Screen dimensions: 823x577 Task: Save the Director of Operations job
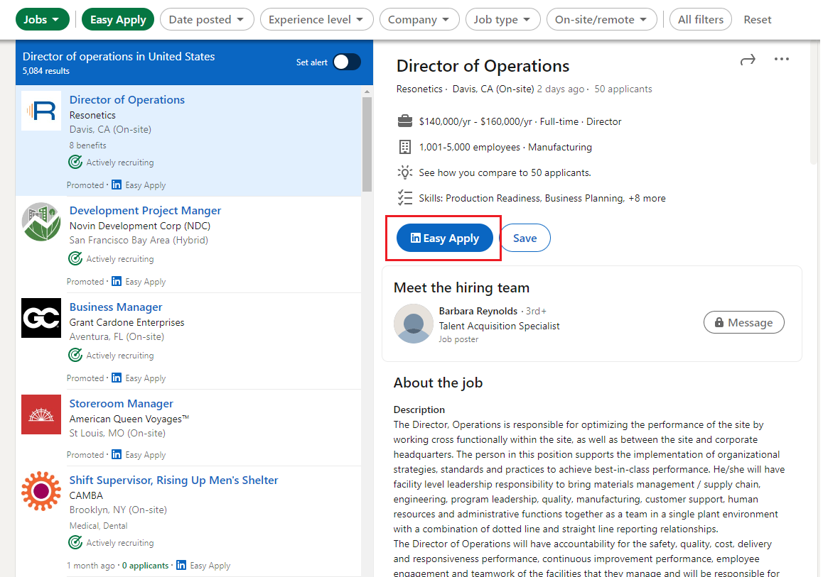click(525, 238)
